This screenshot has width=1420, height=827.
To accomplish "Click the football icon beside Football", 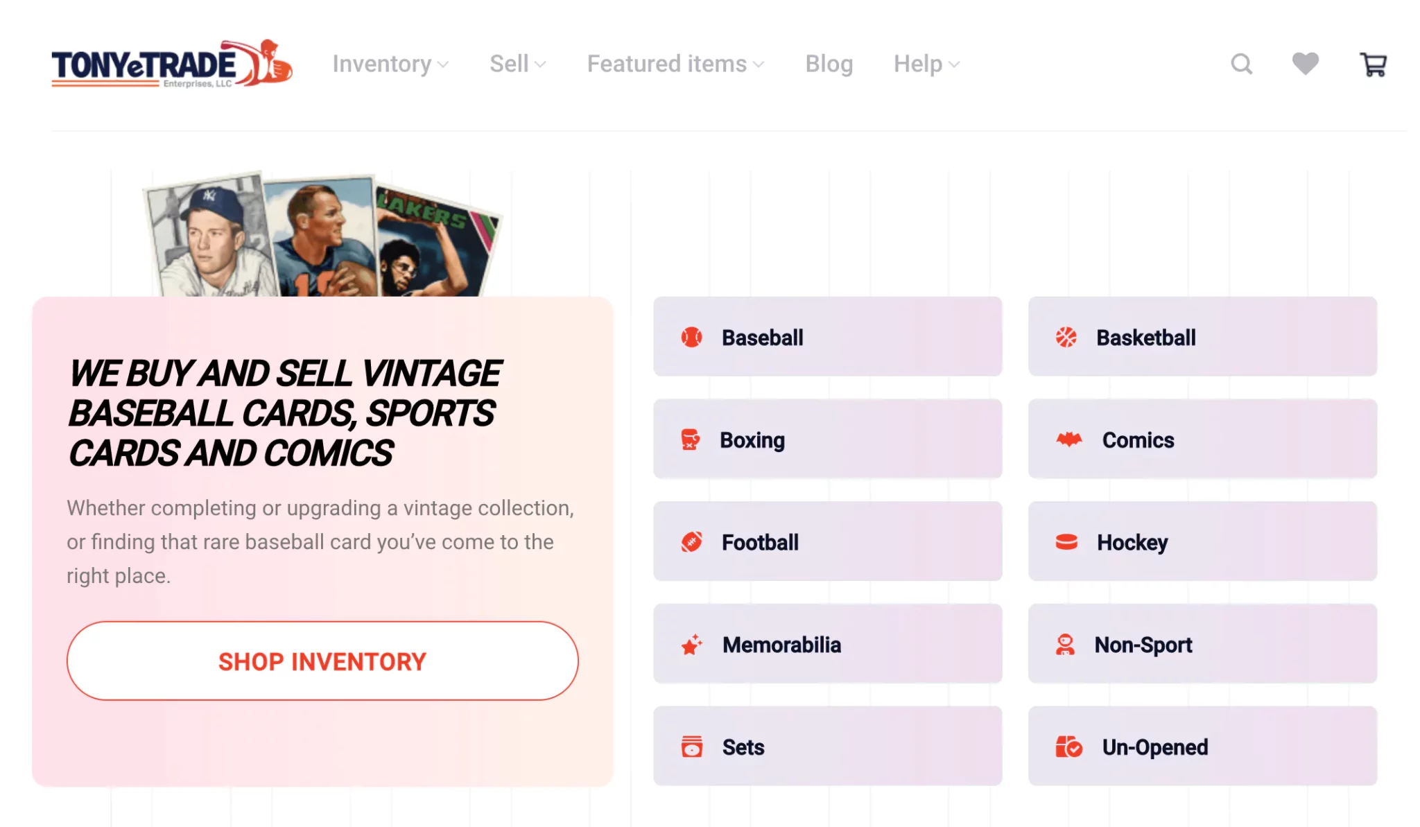I will 691,542.
